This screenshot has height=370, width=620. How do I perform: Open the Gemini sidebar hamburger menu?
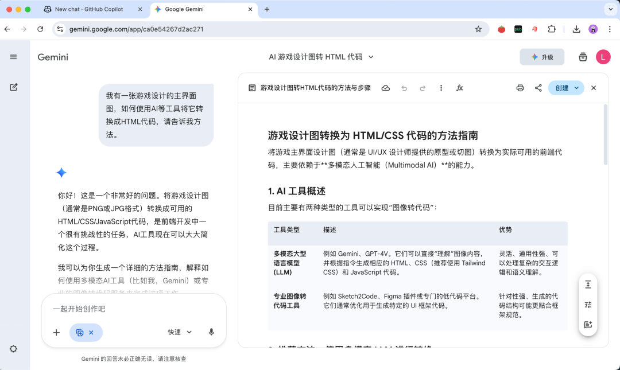click(x=13, y=57)
